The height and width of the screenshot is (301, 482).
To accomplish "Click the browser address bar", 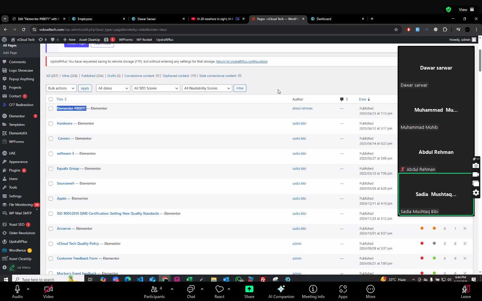I will click(214, 29).
